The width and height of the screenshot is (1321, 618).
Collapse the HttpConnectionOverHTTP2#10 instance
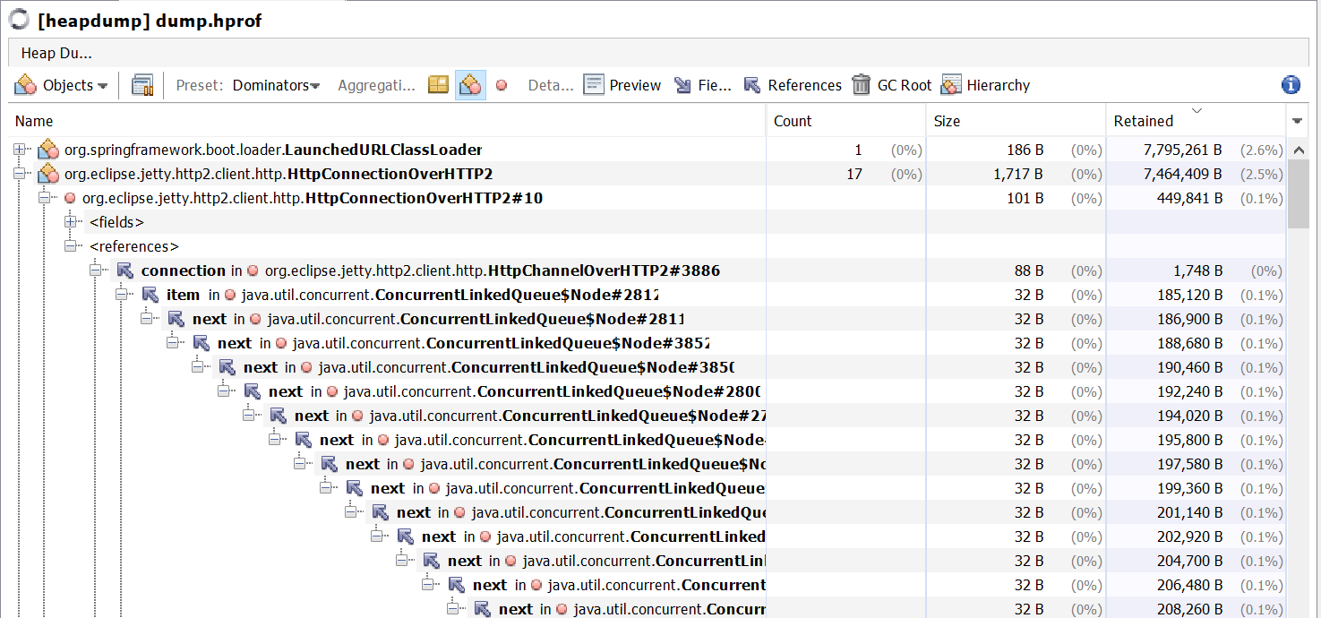[x=44, y=198]
